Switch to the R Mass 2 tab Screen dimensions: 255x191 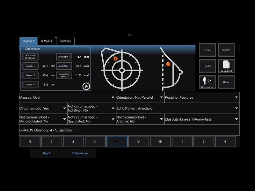[47, 41]
